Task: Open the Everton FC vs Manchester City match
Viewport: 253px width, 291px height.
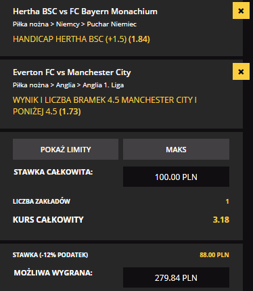Action: (72, 72)
